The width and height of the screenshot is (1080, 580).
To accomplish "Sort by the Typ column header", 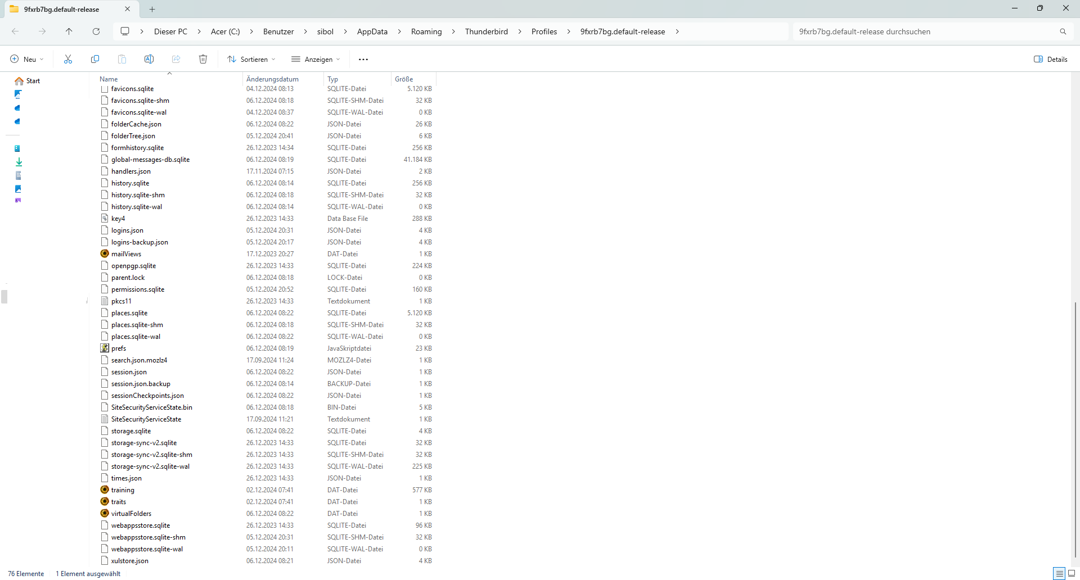I will [x=357, y=79].
